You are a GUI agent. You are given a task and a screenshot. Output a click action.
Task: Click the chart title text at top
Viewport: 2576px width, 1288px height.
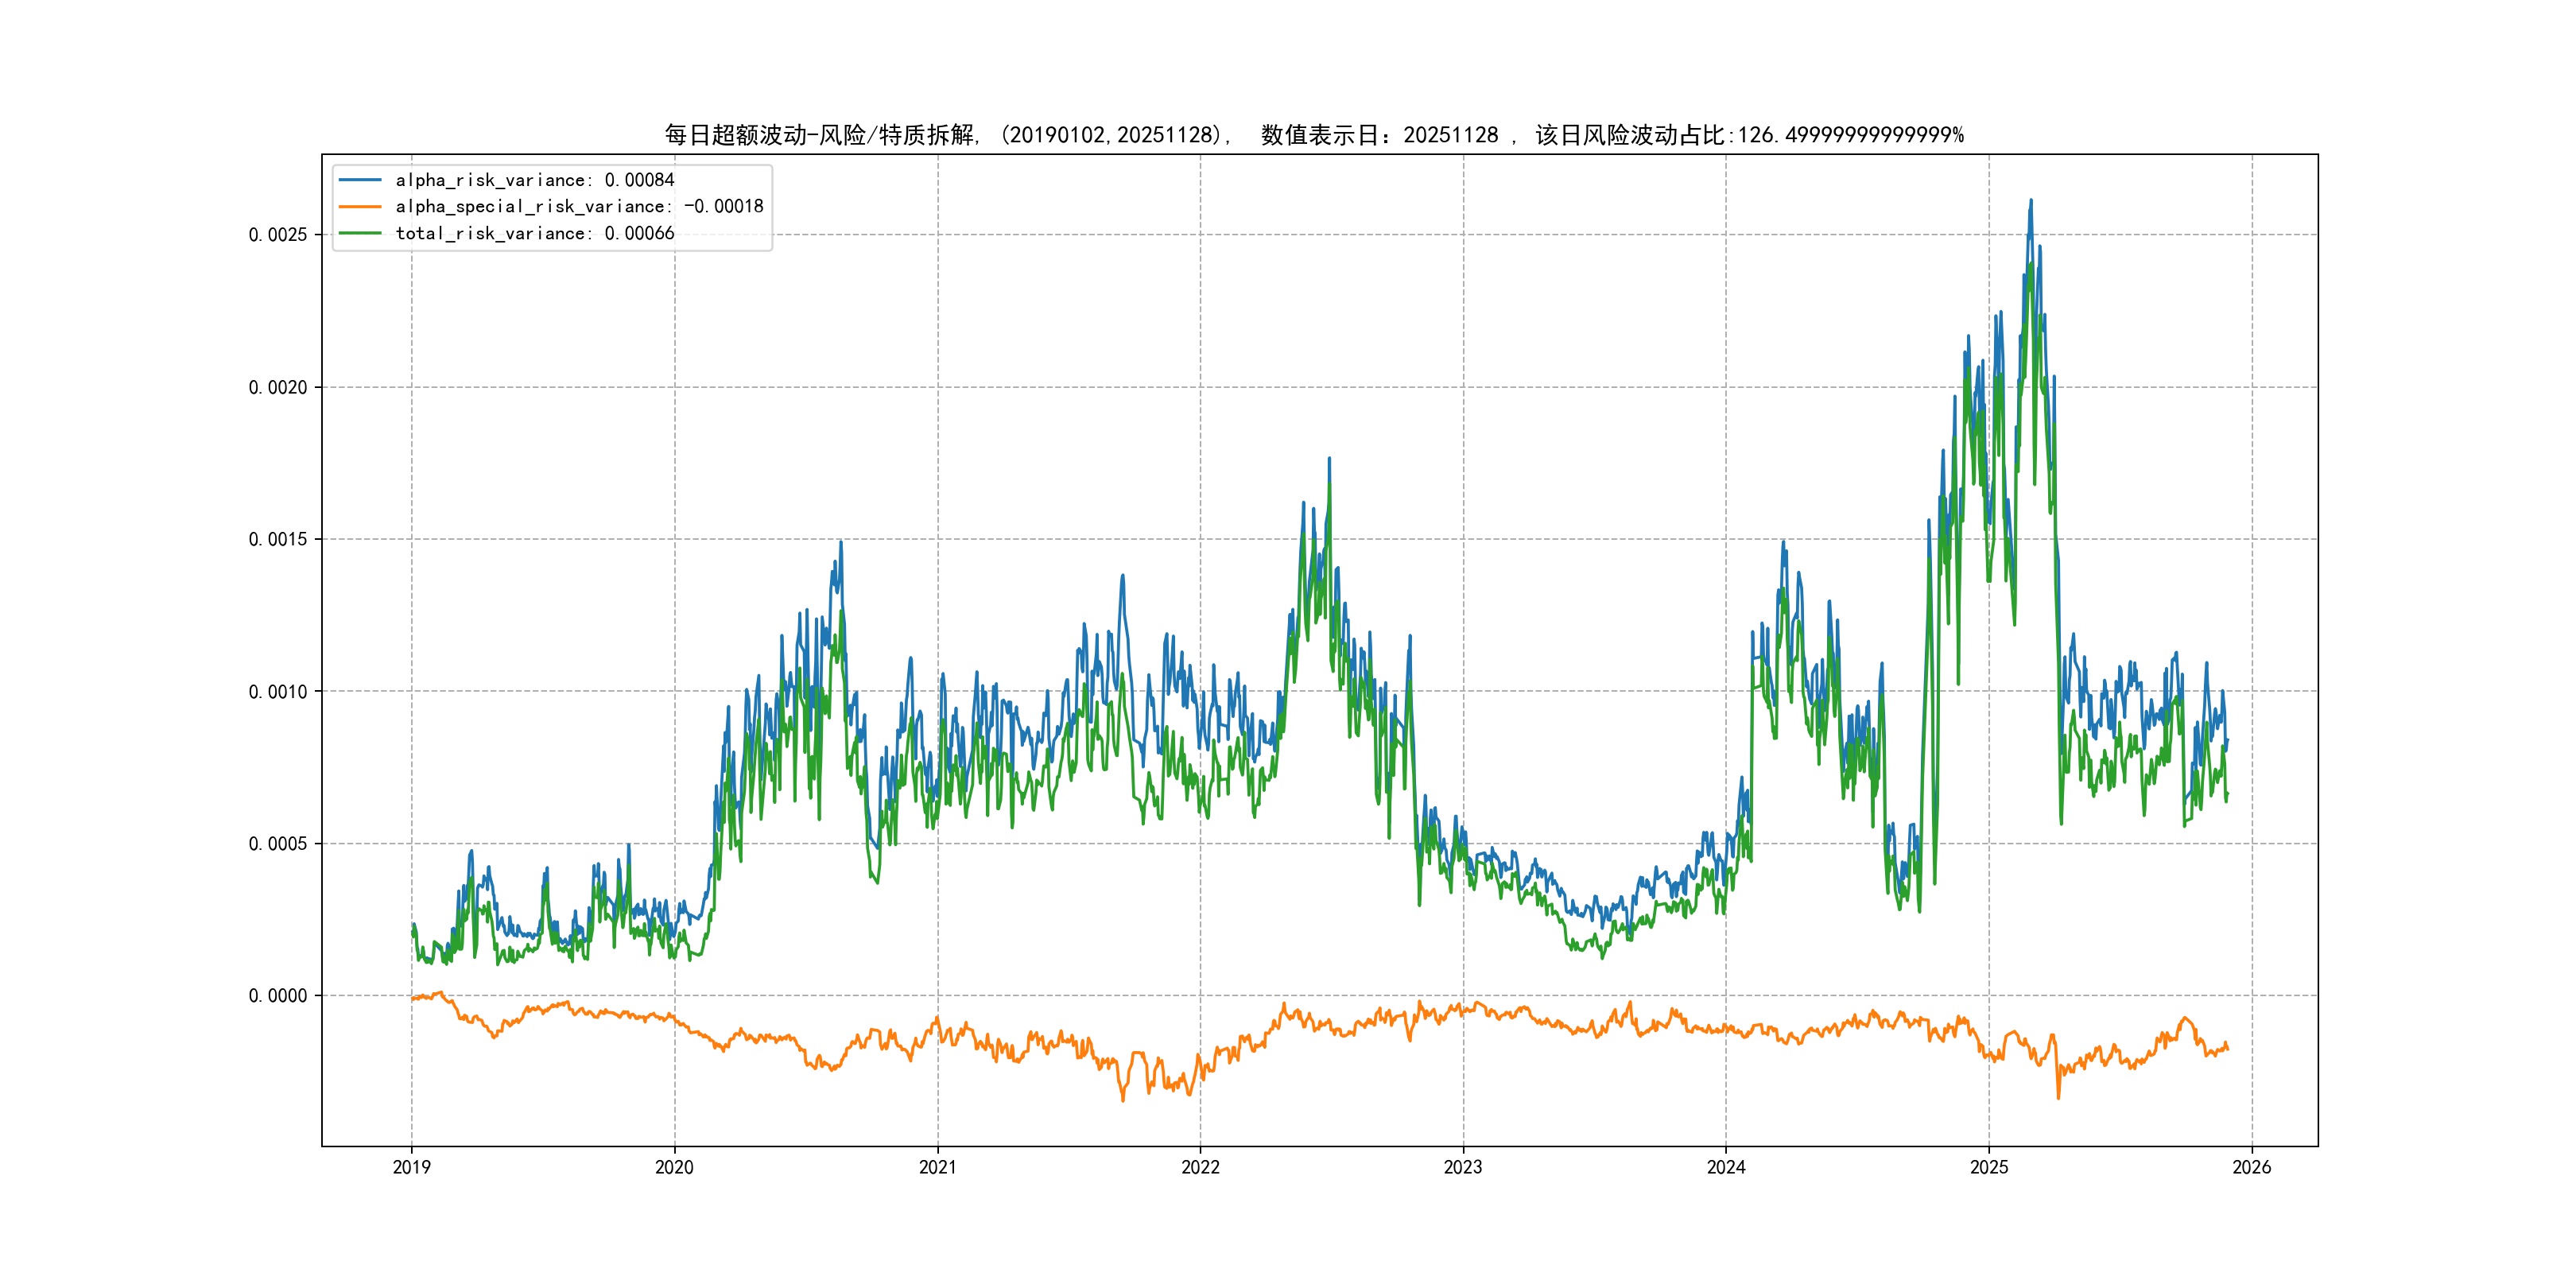coord(1314,135)
